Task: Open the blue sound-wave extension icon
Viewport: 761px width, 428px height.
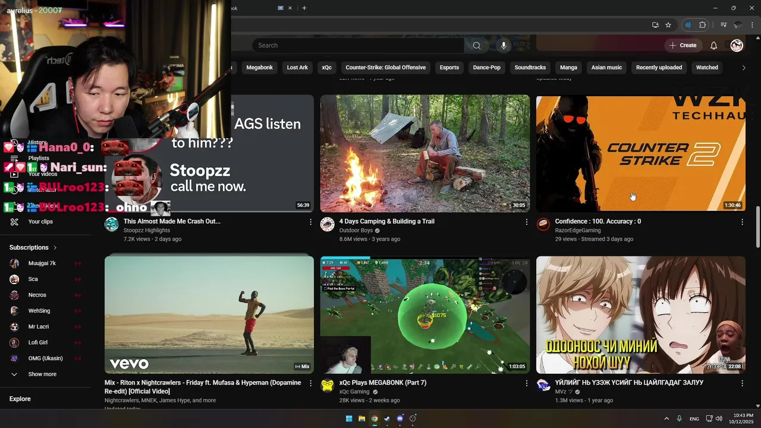Action: (688, 25)
